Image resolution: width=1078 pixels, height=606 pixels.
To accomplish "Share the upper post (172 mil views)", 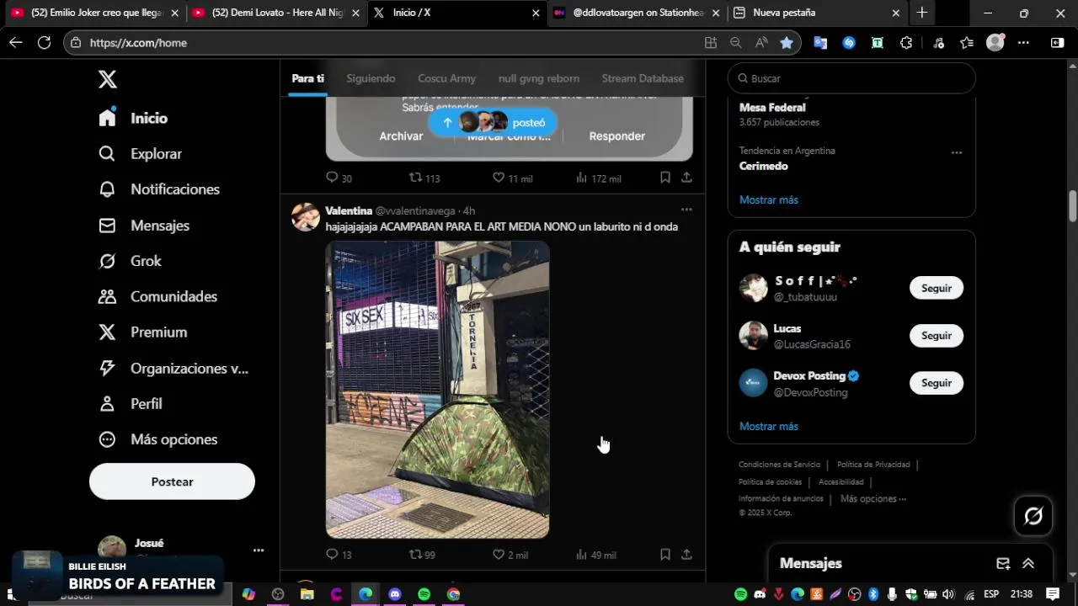I will (687, 178).
